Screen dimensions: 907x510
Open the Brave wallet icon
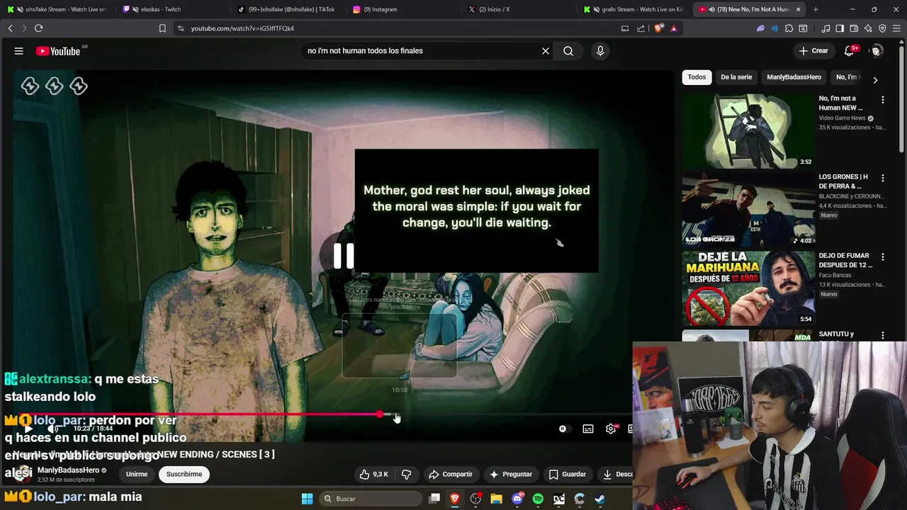point(854,28)
